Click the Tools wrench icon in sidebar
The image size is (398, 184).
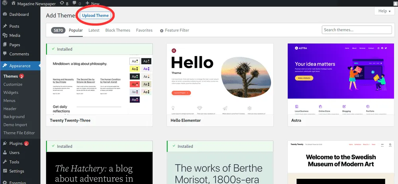click(x=5, y=162)
